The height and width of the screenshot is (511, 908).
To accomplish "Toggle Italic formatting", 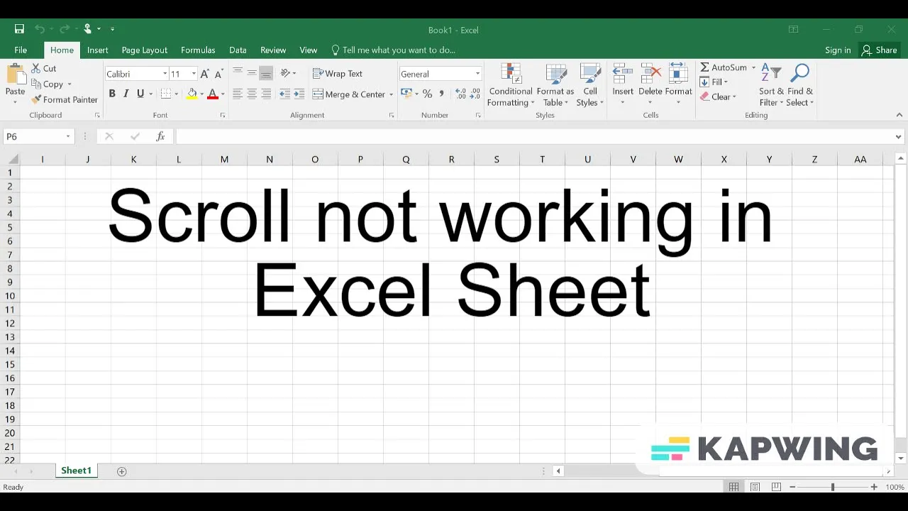I will [x=126, y=94].
